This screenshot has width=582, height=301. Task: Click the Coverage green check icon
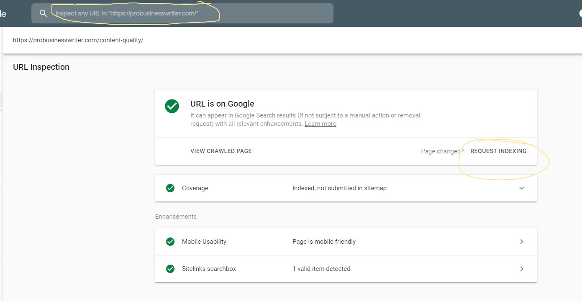pyautogui.click(x=170, y=188)
